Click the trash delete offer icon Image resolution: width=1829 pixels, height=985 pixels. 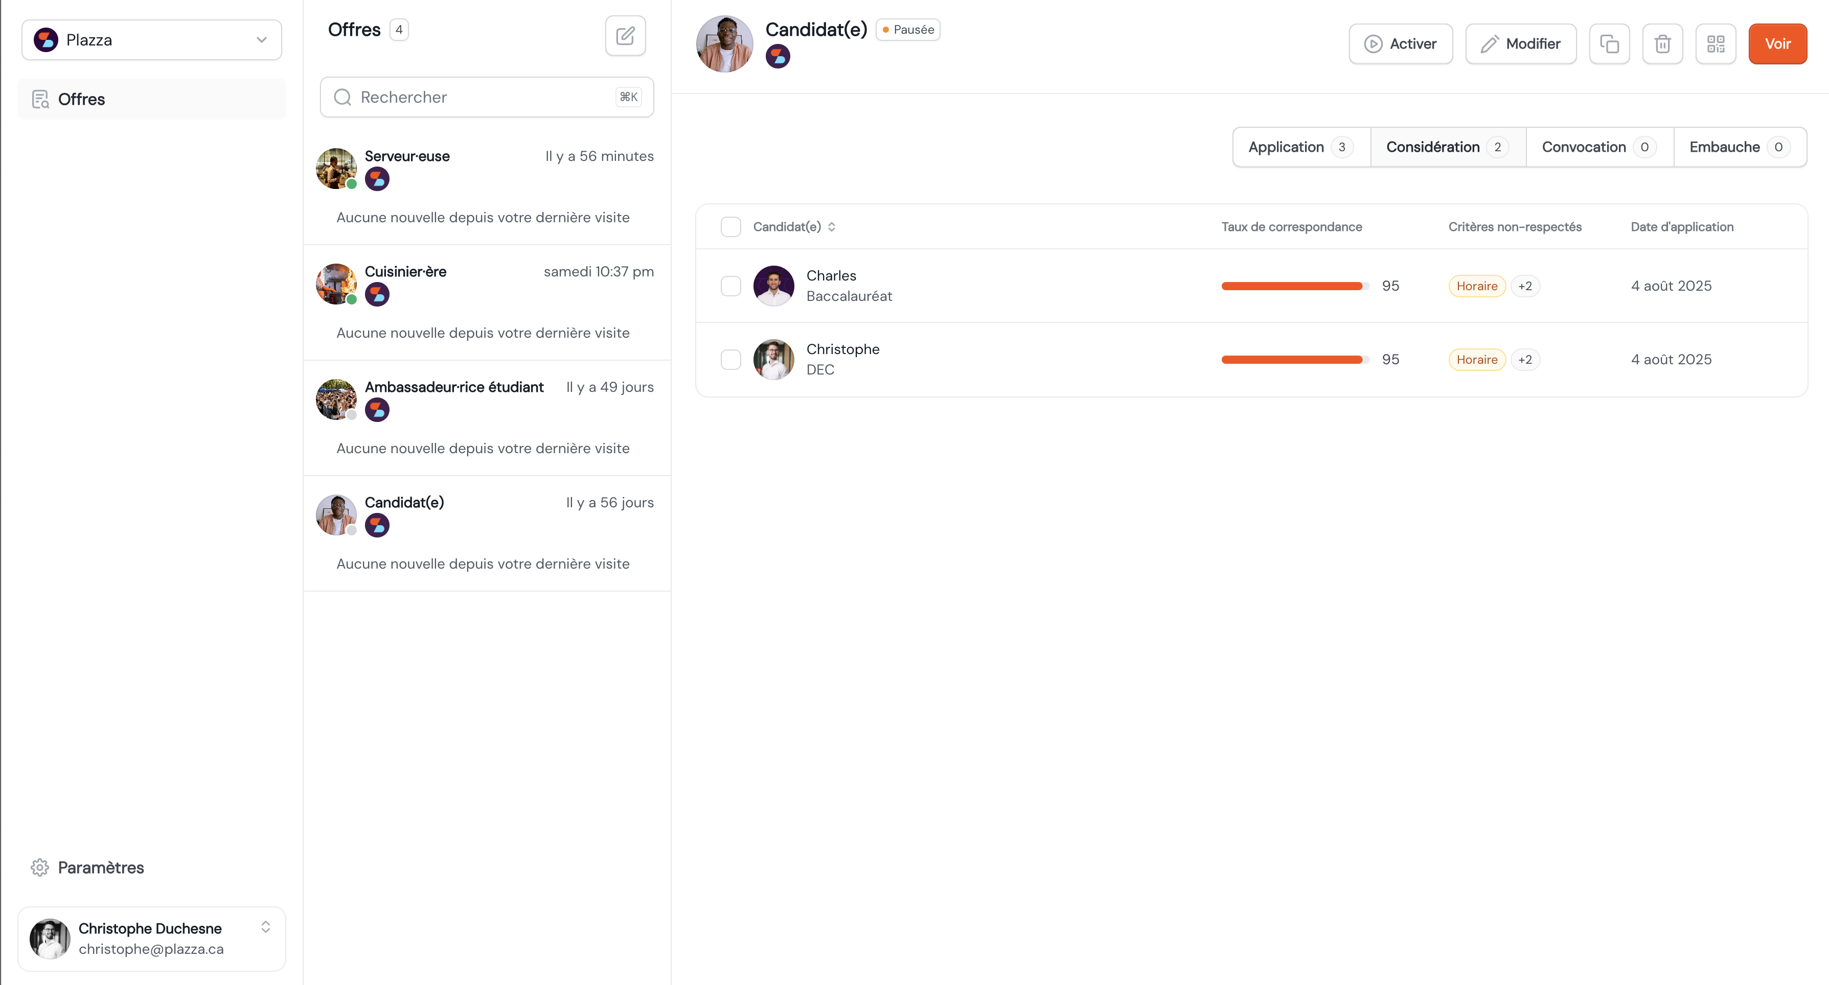(x=1662, y=44)
